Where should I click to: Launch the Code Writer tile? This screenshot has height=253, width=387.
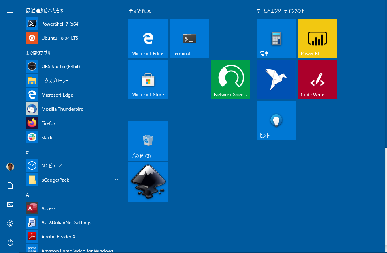click(317, 80)
